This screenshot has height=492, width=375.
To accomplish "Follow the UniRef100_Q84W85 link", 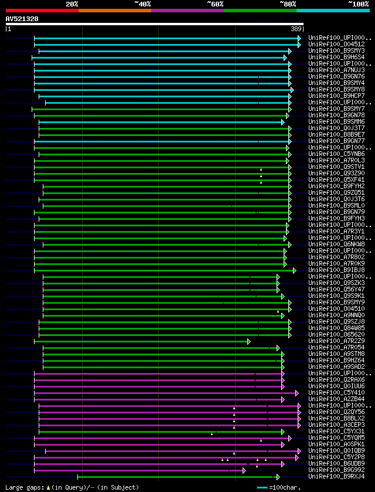I will pos(336,328).
